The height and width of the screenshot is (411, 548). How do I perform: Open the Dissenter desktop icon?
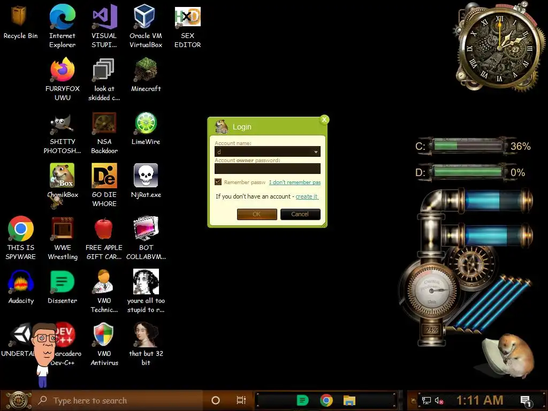tap(62, 287)
